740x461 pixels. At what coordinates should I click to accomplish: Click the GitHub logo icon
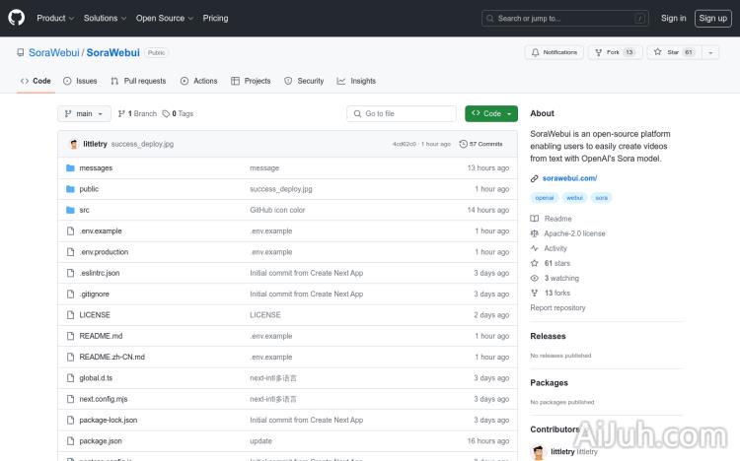point(17,18)
